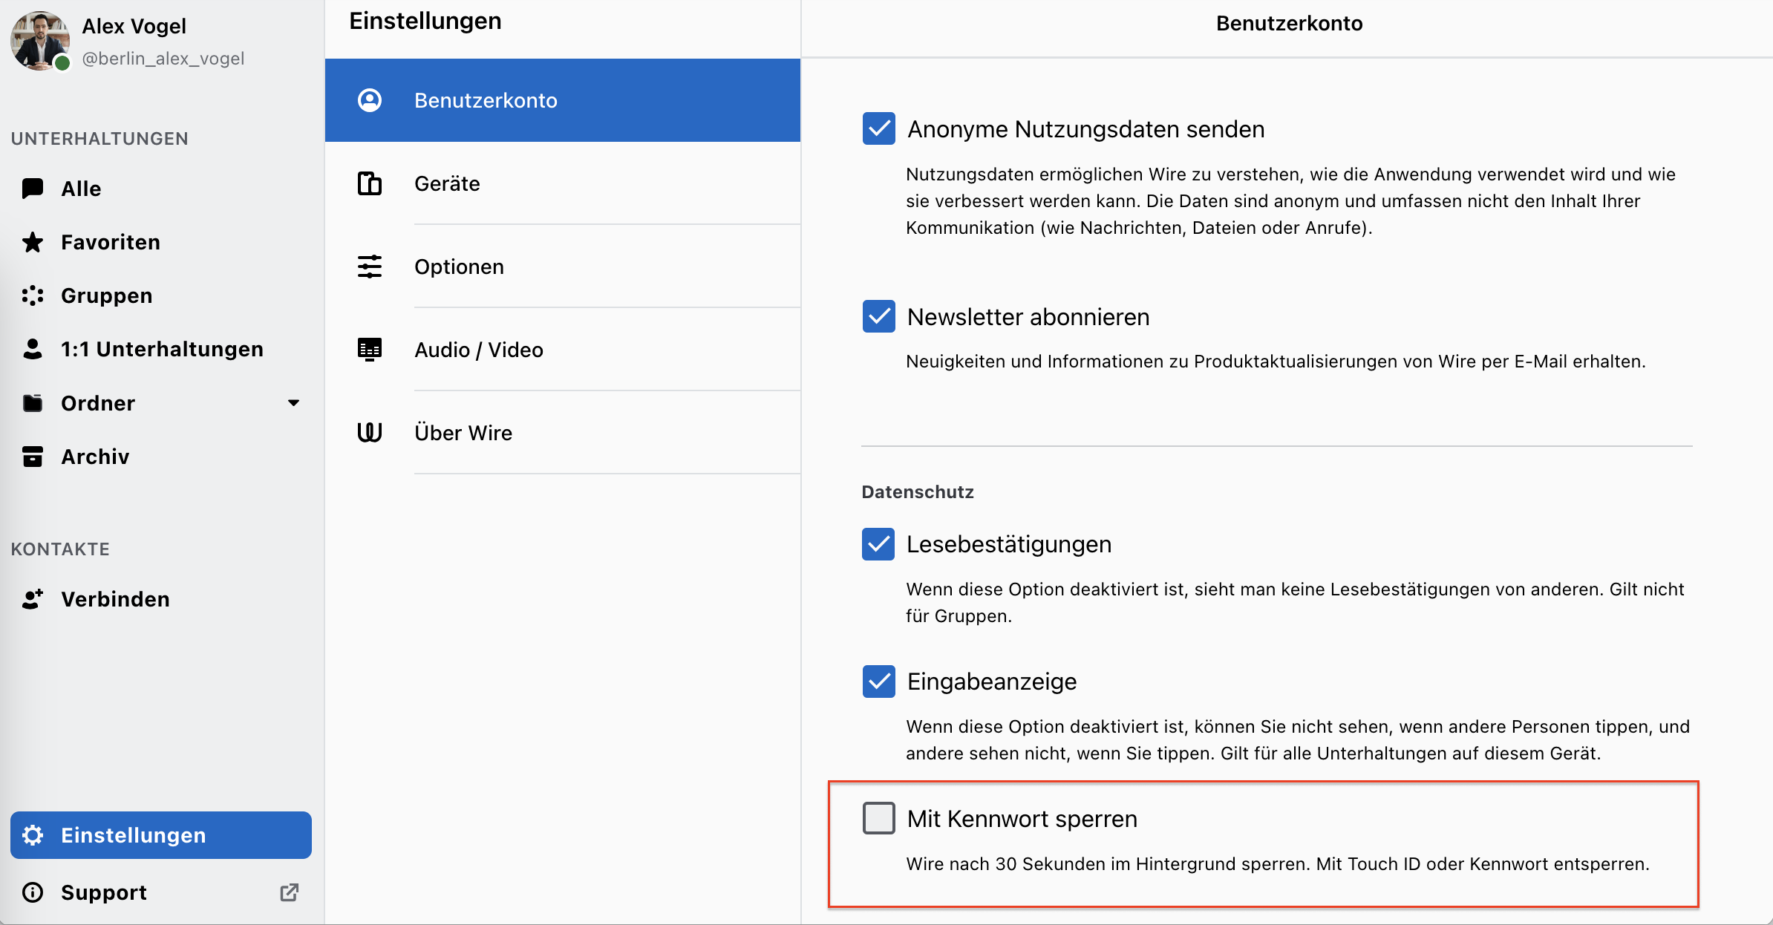
Task: Open the Optionen settings tab
Action: click(563, 267)
